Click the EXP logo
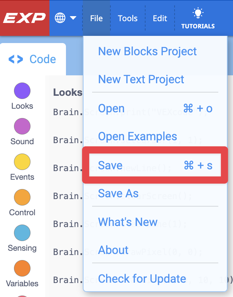 point(23,18)
